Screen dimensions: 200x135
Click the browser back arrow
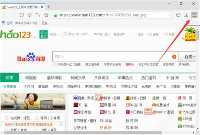click(x=5, y=15)
